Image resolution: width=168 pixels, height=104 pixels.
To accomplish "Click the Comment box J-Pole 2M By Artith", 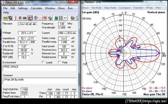I will click(x=40, y=81).
